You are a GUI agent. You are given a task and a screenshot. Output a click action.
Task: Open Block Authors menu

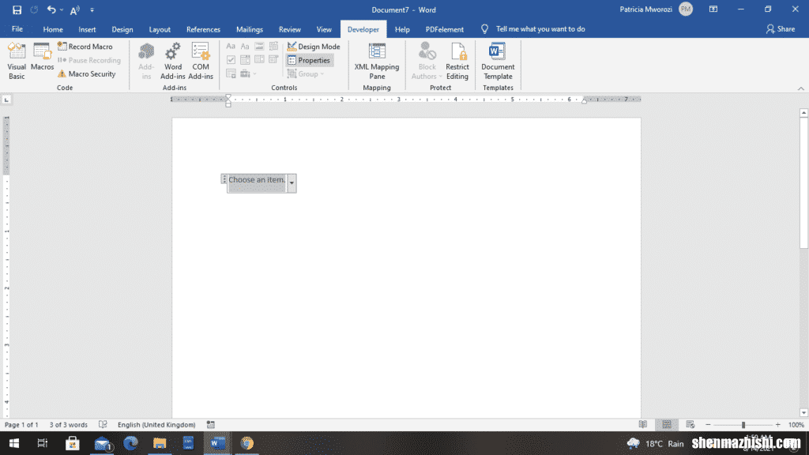coord(427,61)
